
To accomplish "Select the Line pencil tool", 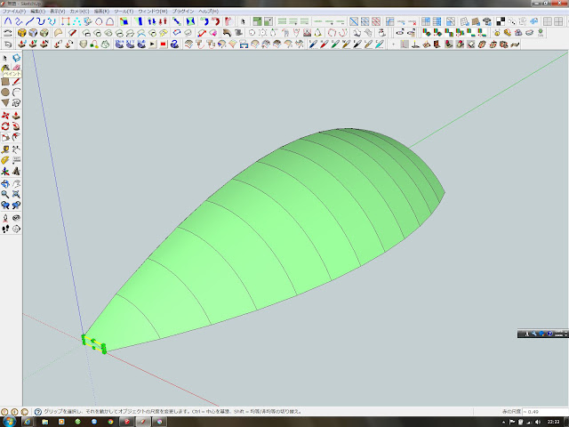I will click(16, 82).
